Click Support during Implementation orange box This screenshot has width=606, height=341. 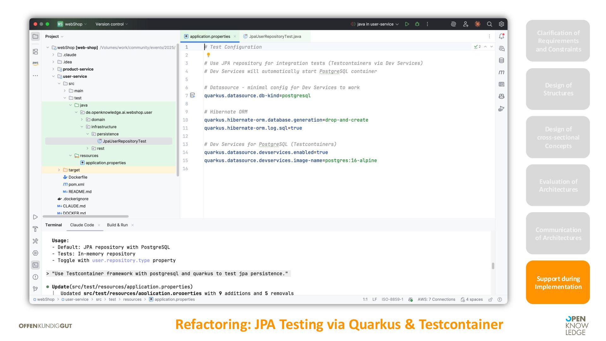[558, 282]
